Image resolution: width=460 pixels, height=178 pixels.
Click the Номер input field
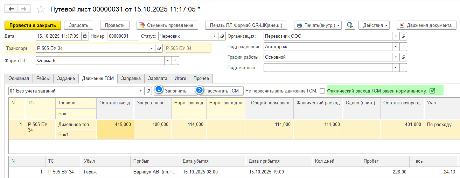(123, 36)
